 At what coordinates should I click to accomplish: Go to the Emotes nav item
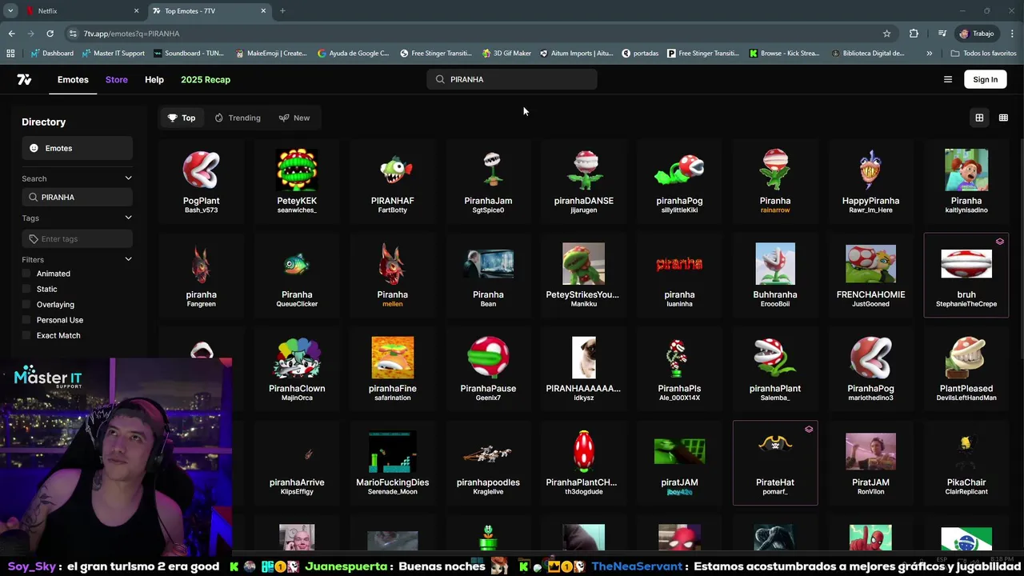(x=73, y=79)
